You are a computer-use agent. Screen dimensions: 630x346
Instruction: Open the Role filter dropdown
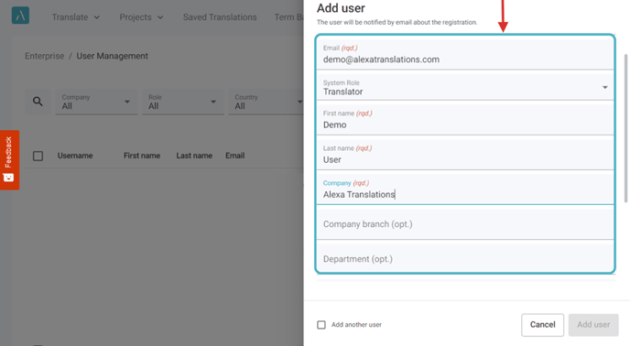pyautogui.click(x=183, y=102)
